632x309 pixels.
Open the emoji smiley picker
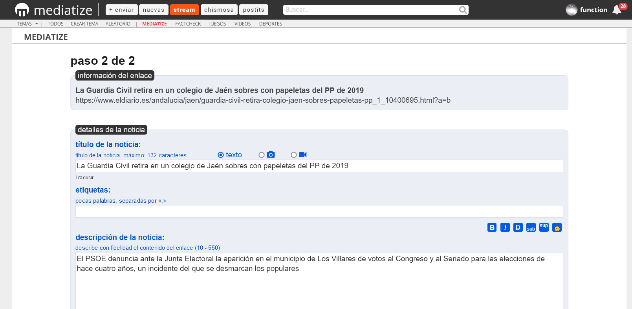coord(557,227)
